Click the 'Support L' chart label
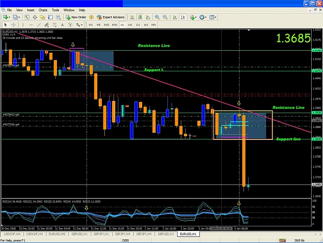This screenshot has height=243, width=323. [x=154, y=70]
